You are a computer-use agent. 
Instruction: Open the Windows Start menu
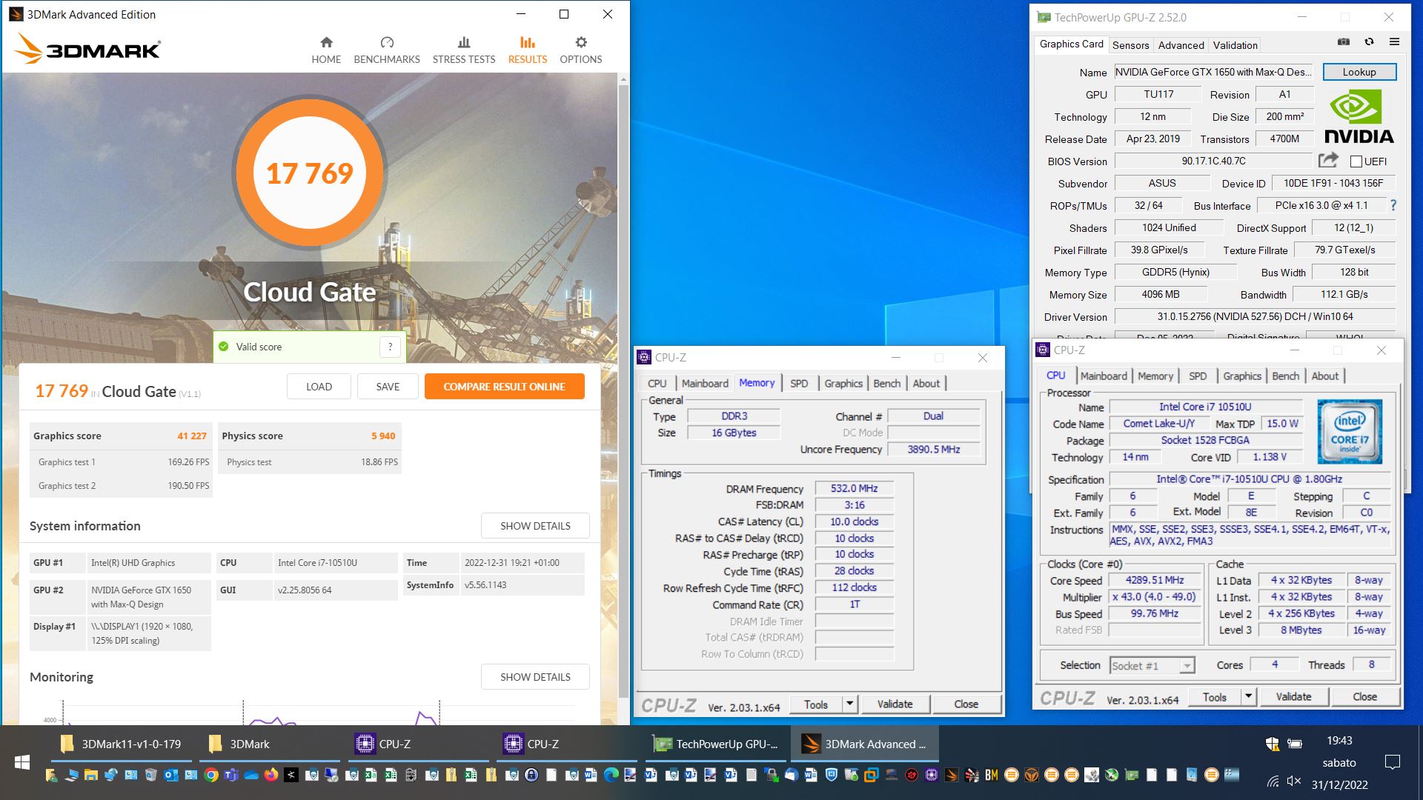(x=21, y=762)
